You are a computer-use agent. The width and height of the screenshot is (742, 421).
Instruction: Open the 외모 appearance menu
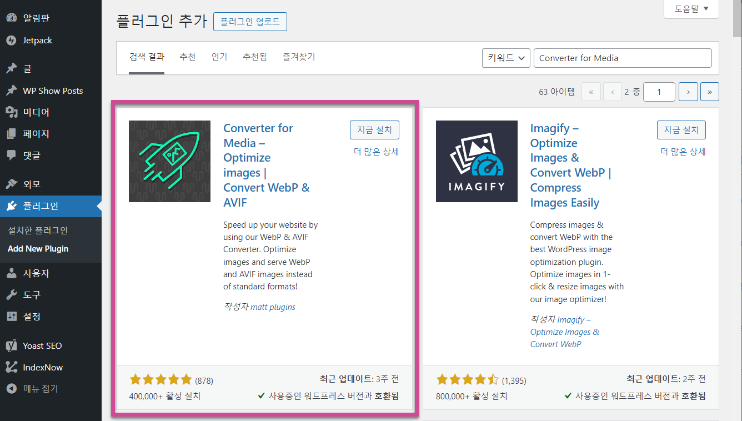pos(51,184)
